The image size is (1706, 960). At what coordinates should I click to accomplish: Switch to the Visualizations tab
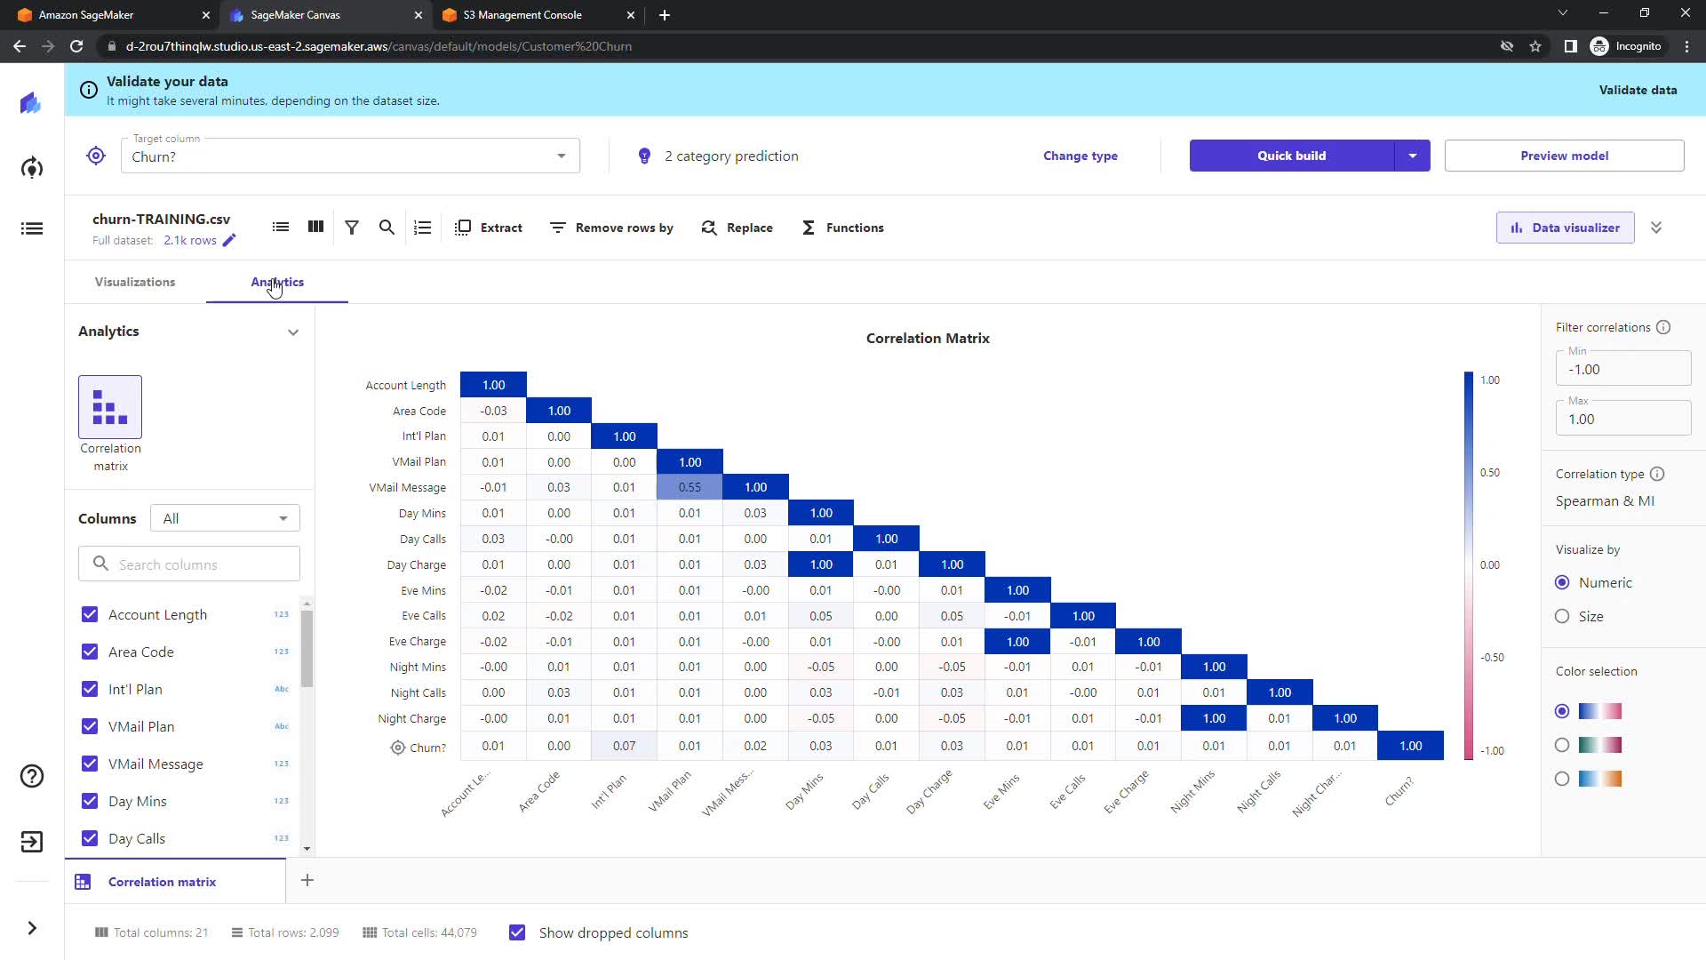[135, 282]
